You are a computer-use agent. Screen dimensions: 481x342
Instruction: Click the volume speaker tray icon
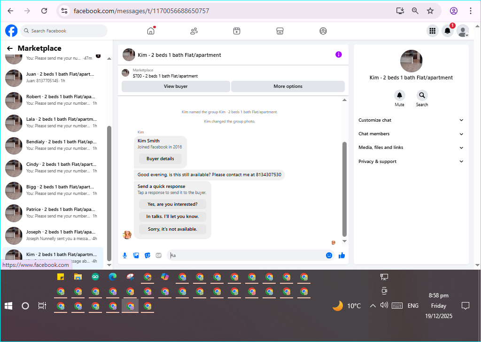384,305
